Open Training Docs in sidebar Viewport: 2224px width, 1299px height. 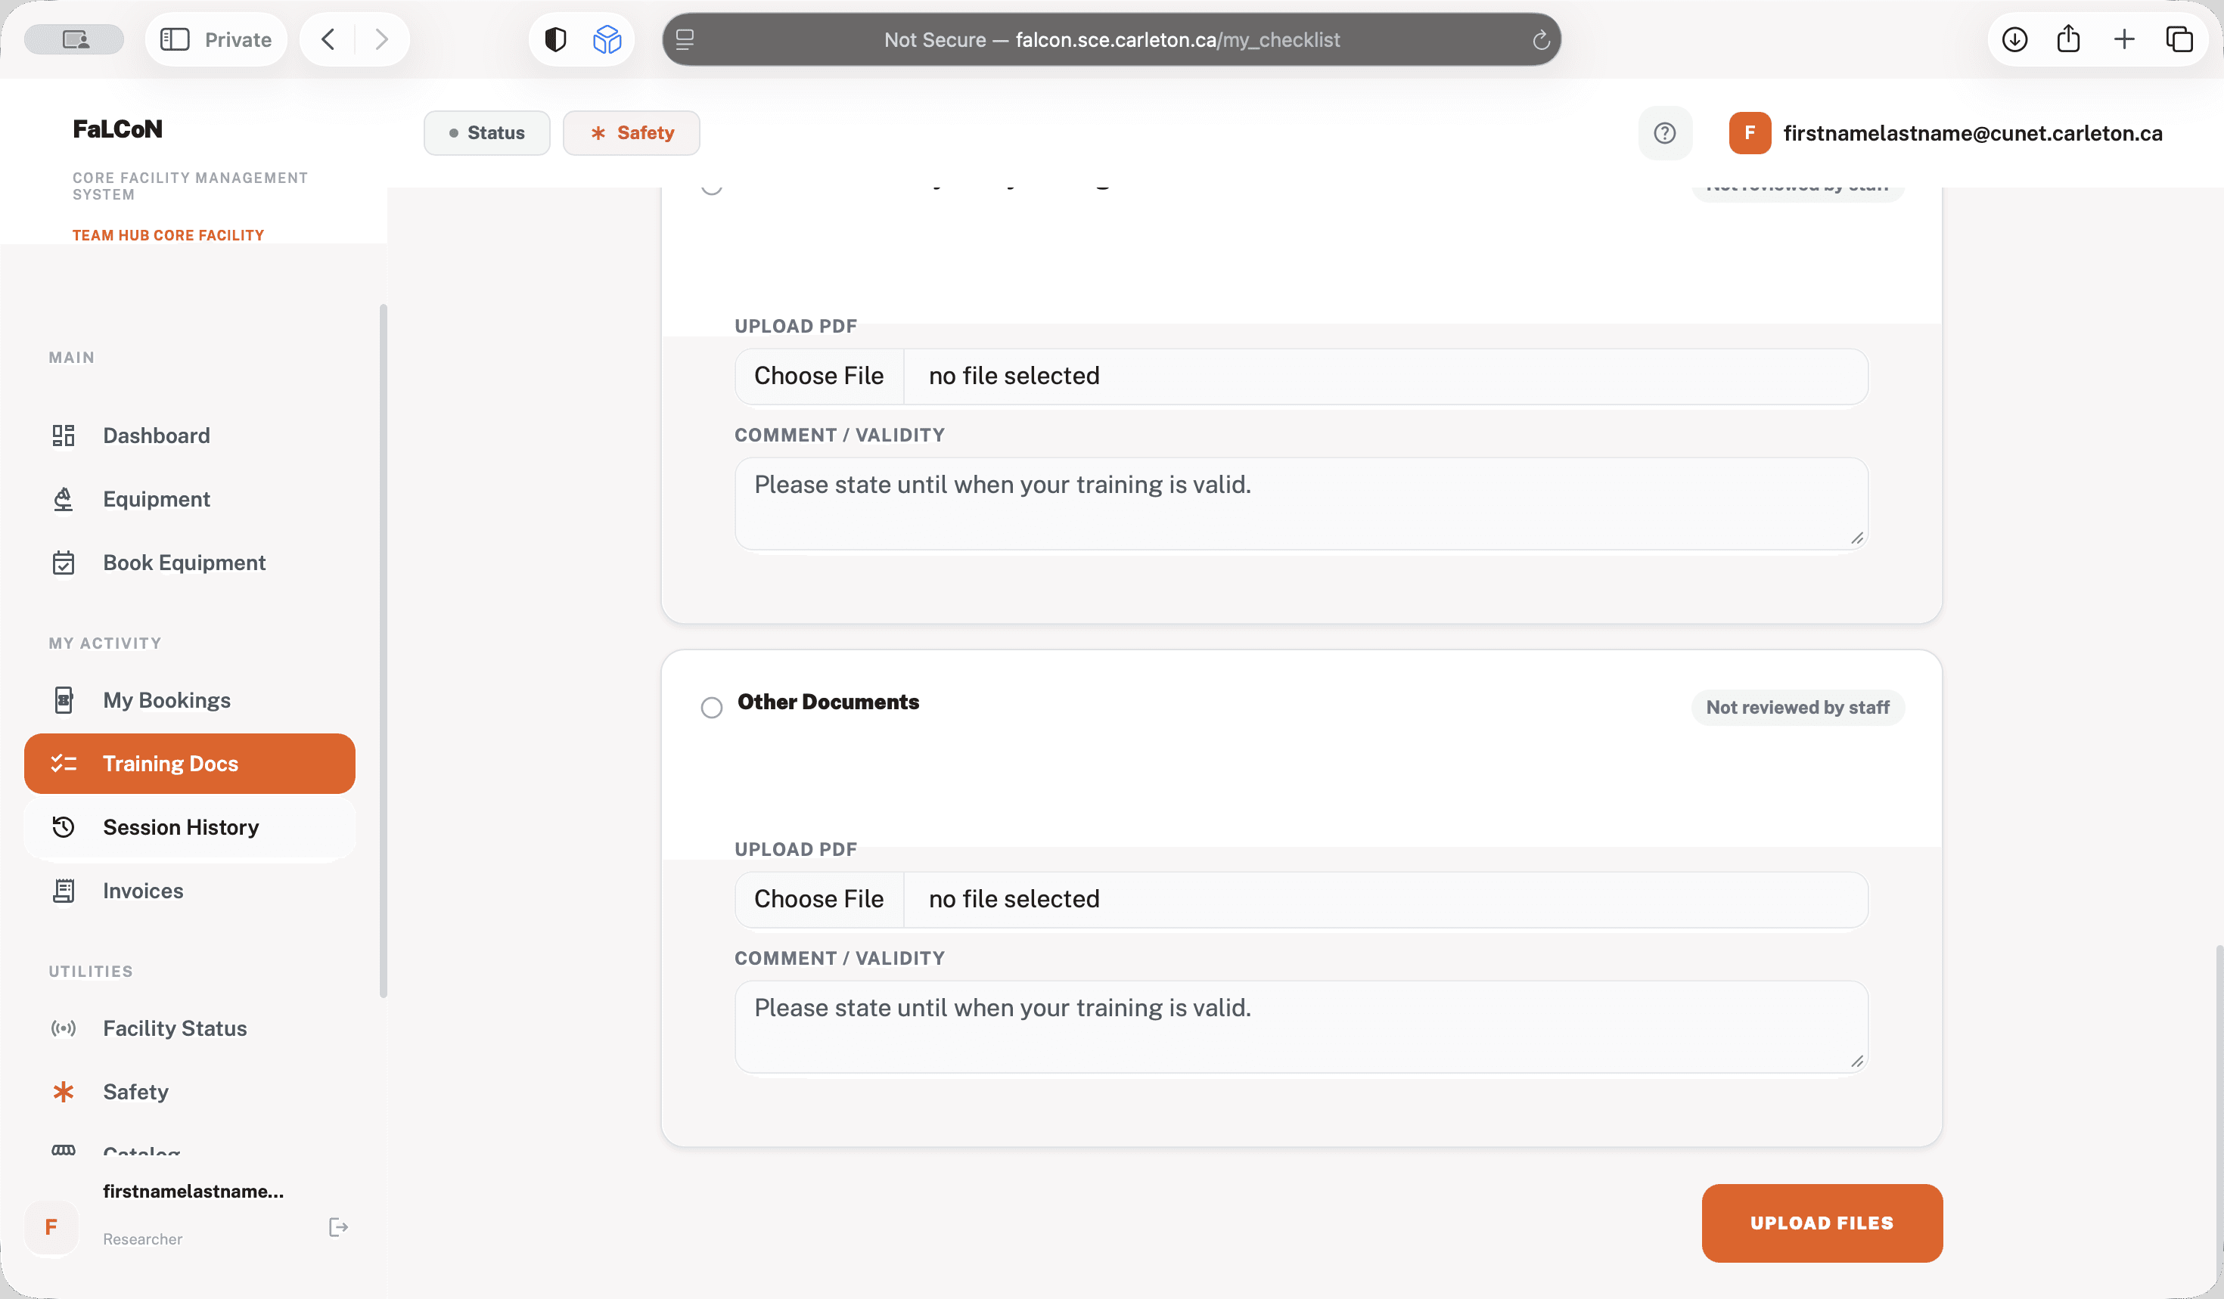[x=190, y=764]
